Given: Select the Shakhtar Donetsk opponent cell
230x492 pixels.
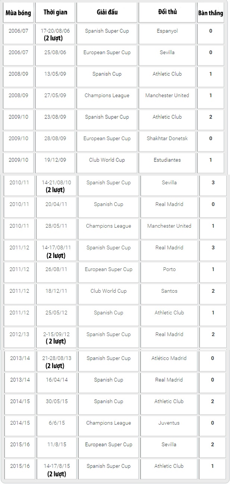Looking at the screenshot, I should (x=167, y=138).
